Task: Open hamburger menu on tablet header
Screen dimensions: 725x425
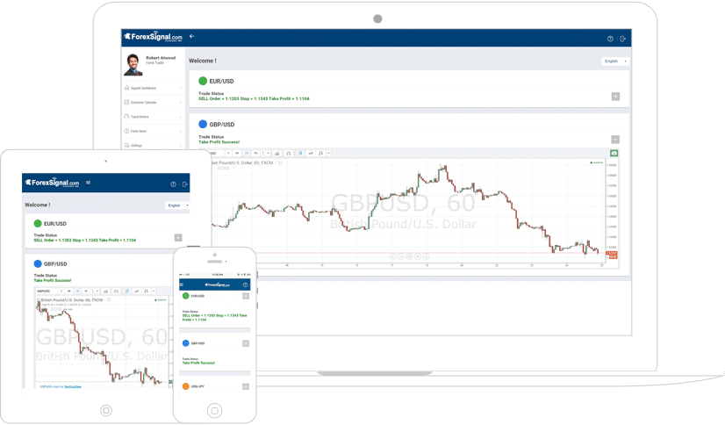Action: click(x=88, y=183)
